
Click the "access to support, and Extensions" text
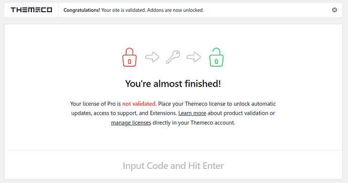tap(135, 113)
